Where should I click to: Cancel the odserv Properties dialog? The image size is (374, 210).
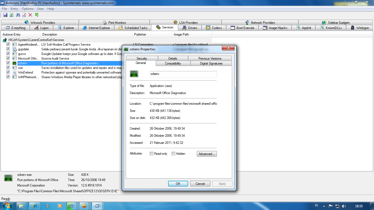(200, 183)
